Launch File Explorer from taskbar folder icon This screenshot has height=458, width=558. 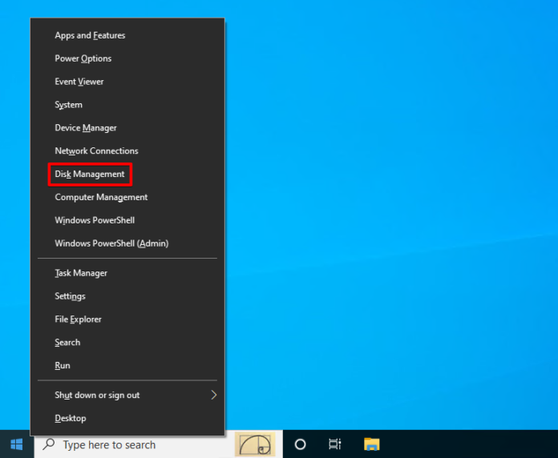tap(371, 444)
